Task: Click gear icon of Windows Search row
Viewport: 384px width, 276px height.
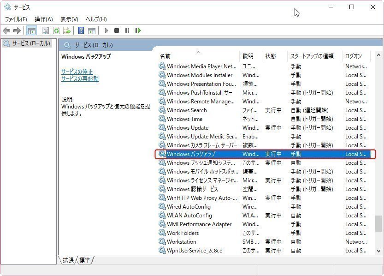Action: 162,110
